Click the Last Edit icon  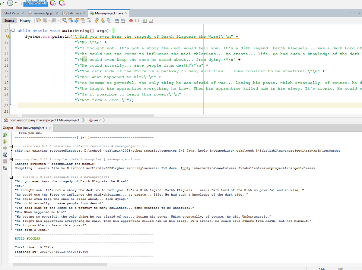[39, 20]
